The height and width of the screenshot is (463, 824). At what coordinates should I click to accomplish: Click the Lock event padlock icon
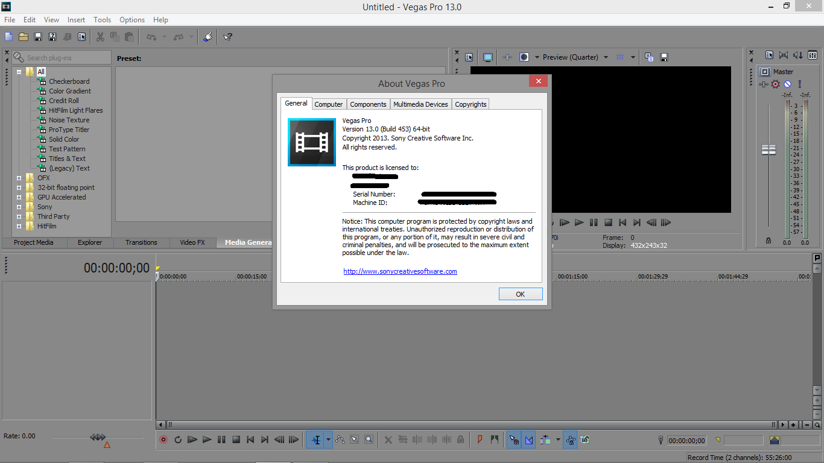coord(461,439)
